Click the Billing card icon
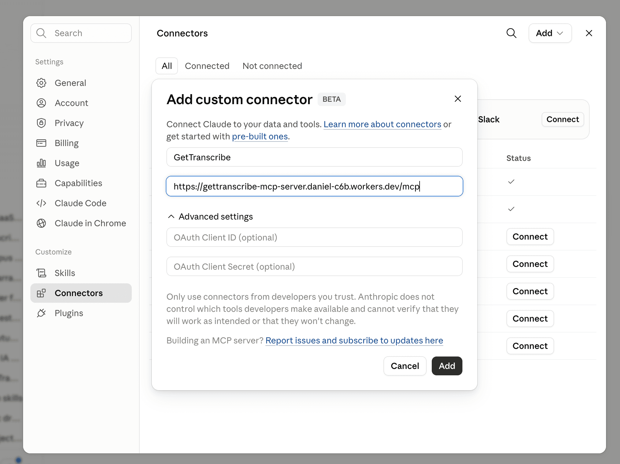Viewport: 620px width, 464px height. click(x=41, y=143)
